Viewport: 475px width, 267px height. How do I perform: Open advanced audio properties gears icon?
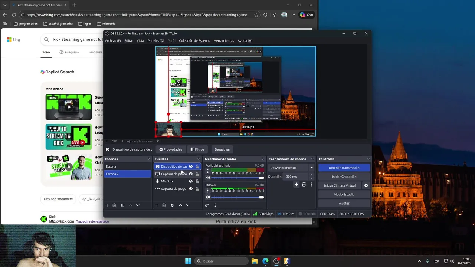(207, 205)
